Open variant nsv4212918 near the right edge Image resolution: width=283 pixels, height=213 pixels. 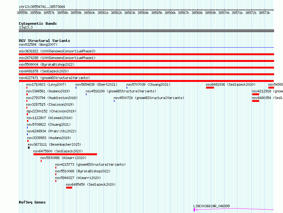[x=267, y=91]
